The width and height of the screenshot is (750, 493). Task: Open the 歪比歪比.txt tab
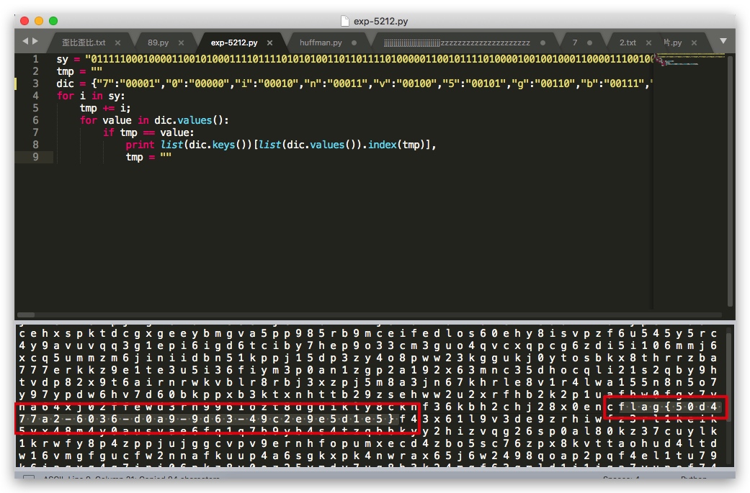[84, 42]
